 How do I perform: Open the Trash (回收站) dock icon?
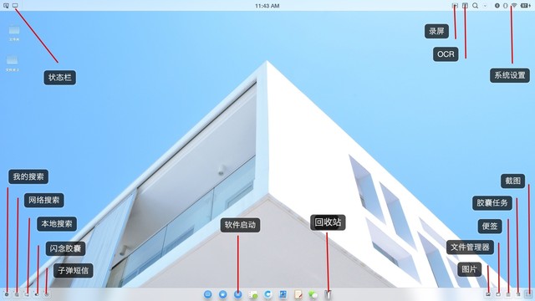point(328,294)
